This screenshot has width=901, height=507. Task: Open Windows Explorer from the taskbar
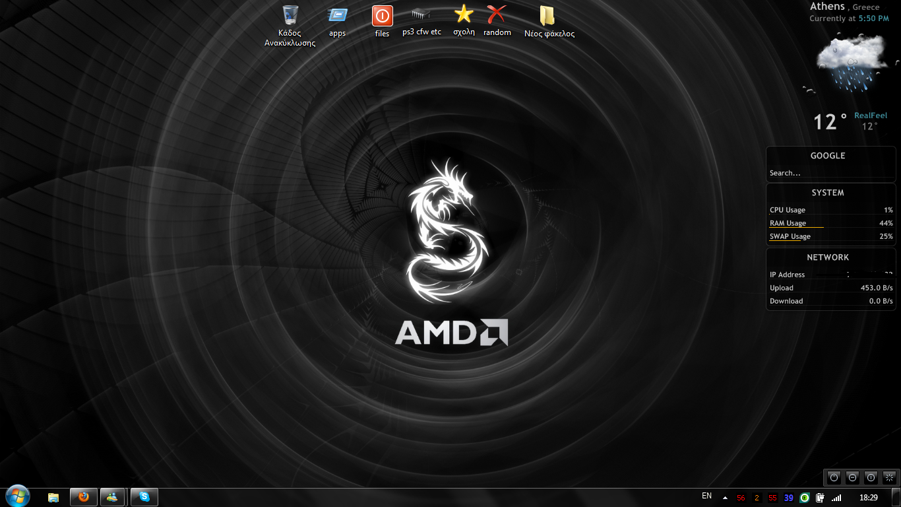coord(53,497)
